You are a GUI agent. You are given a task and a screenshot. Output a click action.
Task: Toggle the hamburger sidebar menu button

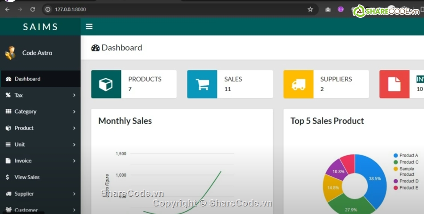coord(89,27)
